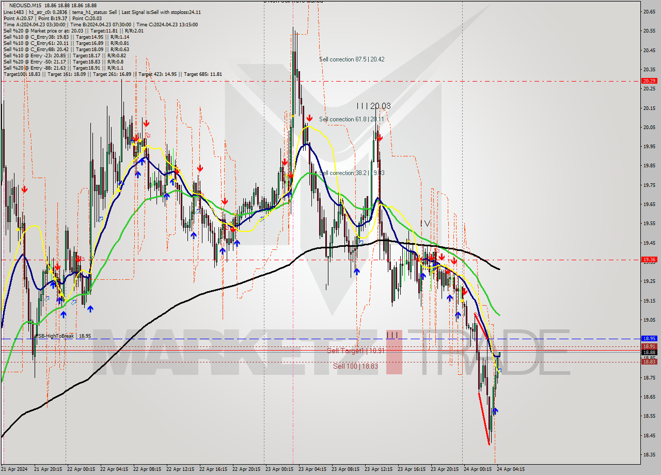Click the '22 Apr 12:15' time axis label
The height and width of the screenshot is (475, 661).
coord(180,469)
